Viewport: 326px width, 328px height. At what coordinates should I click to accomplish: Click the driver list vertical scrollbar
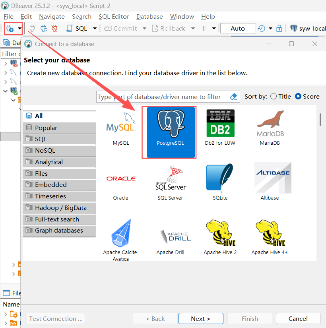(320, 120)
